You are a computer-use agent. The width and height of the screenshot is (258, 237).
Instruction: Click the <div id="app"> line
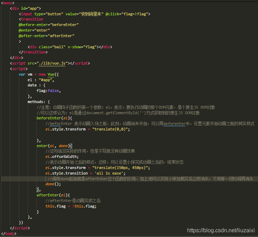25,8
